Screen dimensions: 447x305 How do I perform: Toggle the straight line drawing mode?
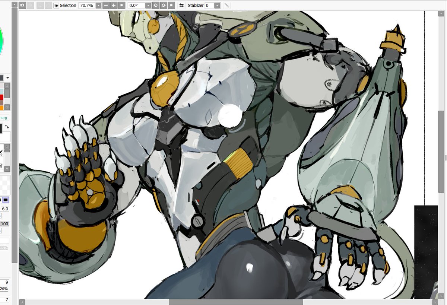click(x=226, y=6)
